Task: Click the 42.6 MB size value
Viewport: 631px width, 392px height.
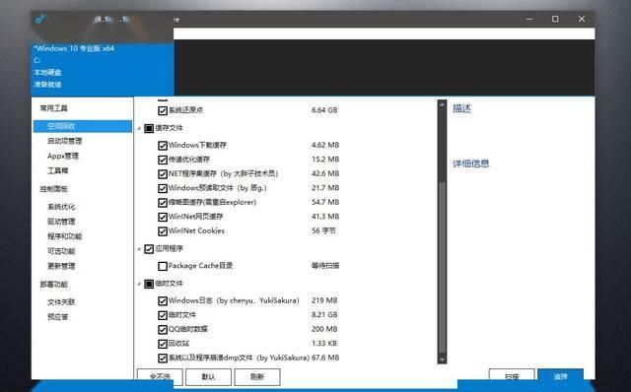Action: click(325, 173)
